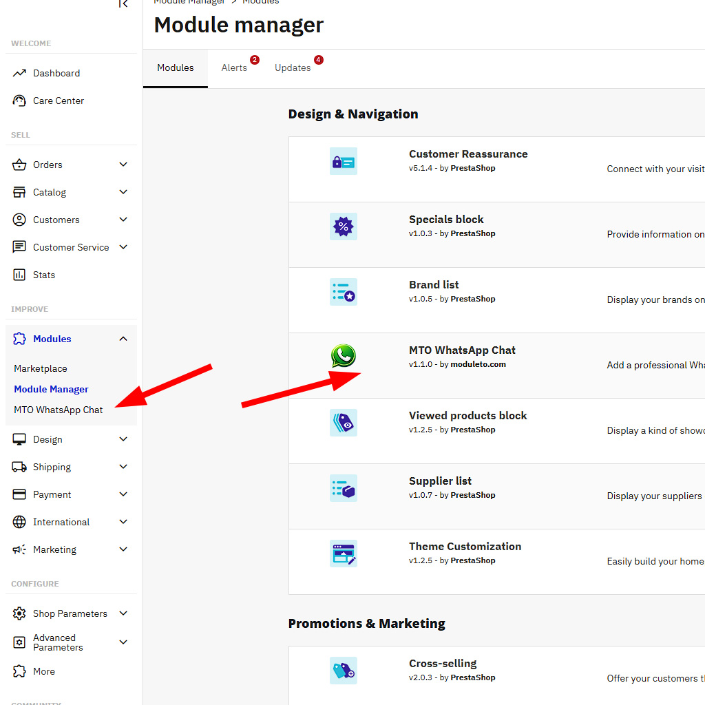Collapse the Modules menu chevron
The width and height of the screenshot is (705, 705).
123,339
